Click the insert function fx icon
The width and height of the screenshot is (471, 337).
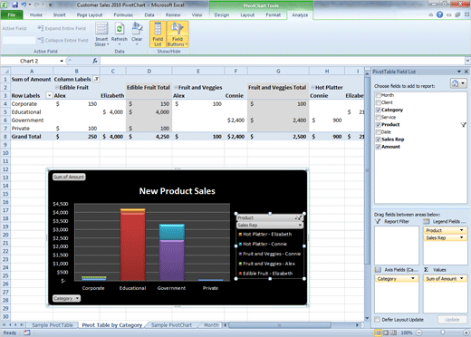(95, 61)
